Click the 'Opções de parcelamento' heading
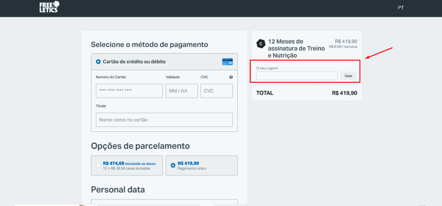 point(141,146)
